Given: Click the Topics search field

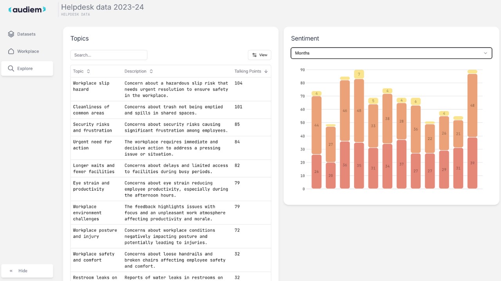Looking at the screenshot, I should (x=109, y=55).
